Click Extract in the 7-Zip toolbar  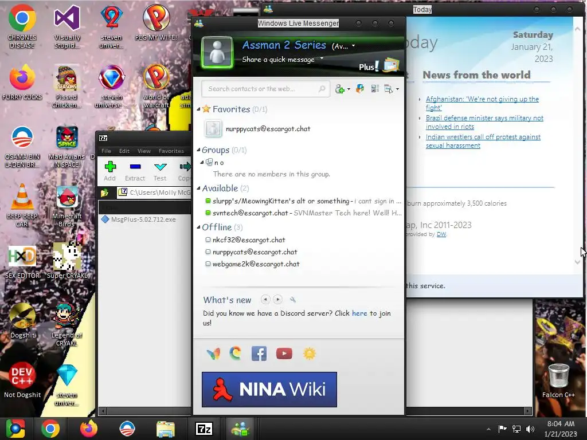135,171
